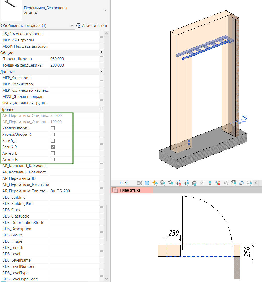Click the Visual Style cube icon
This screenshot has width=262, height=282.
(147, 183)
